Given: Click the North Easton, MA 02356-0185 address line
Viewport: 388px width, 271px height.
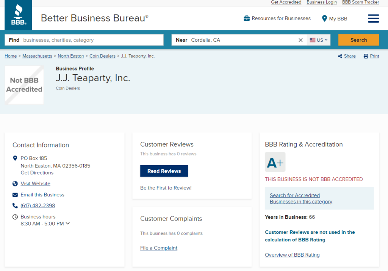Looking at the screenshot, I should coord(55,166).
